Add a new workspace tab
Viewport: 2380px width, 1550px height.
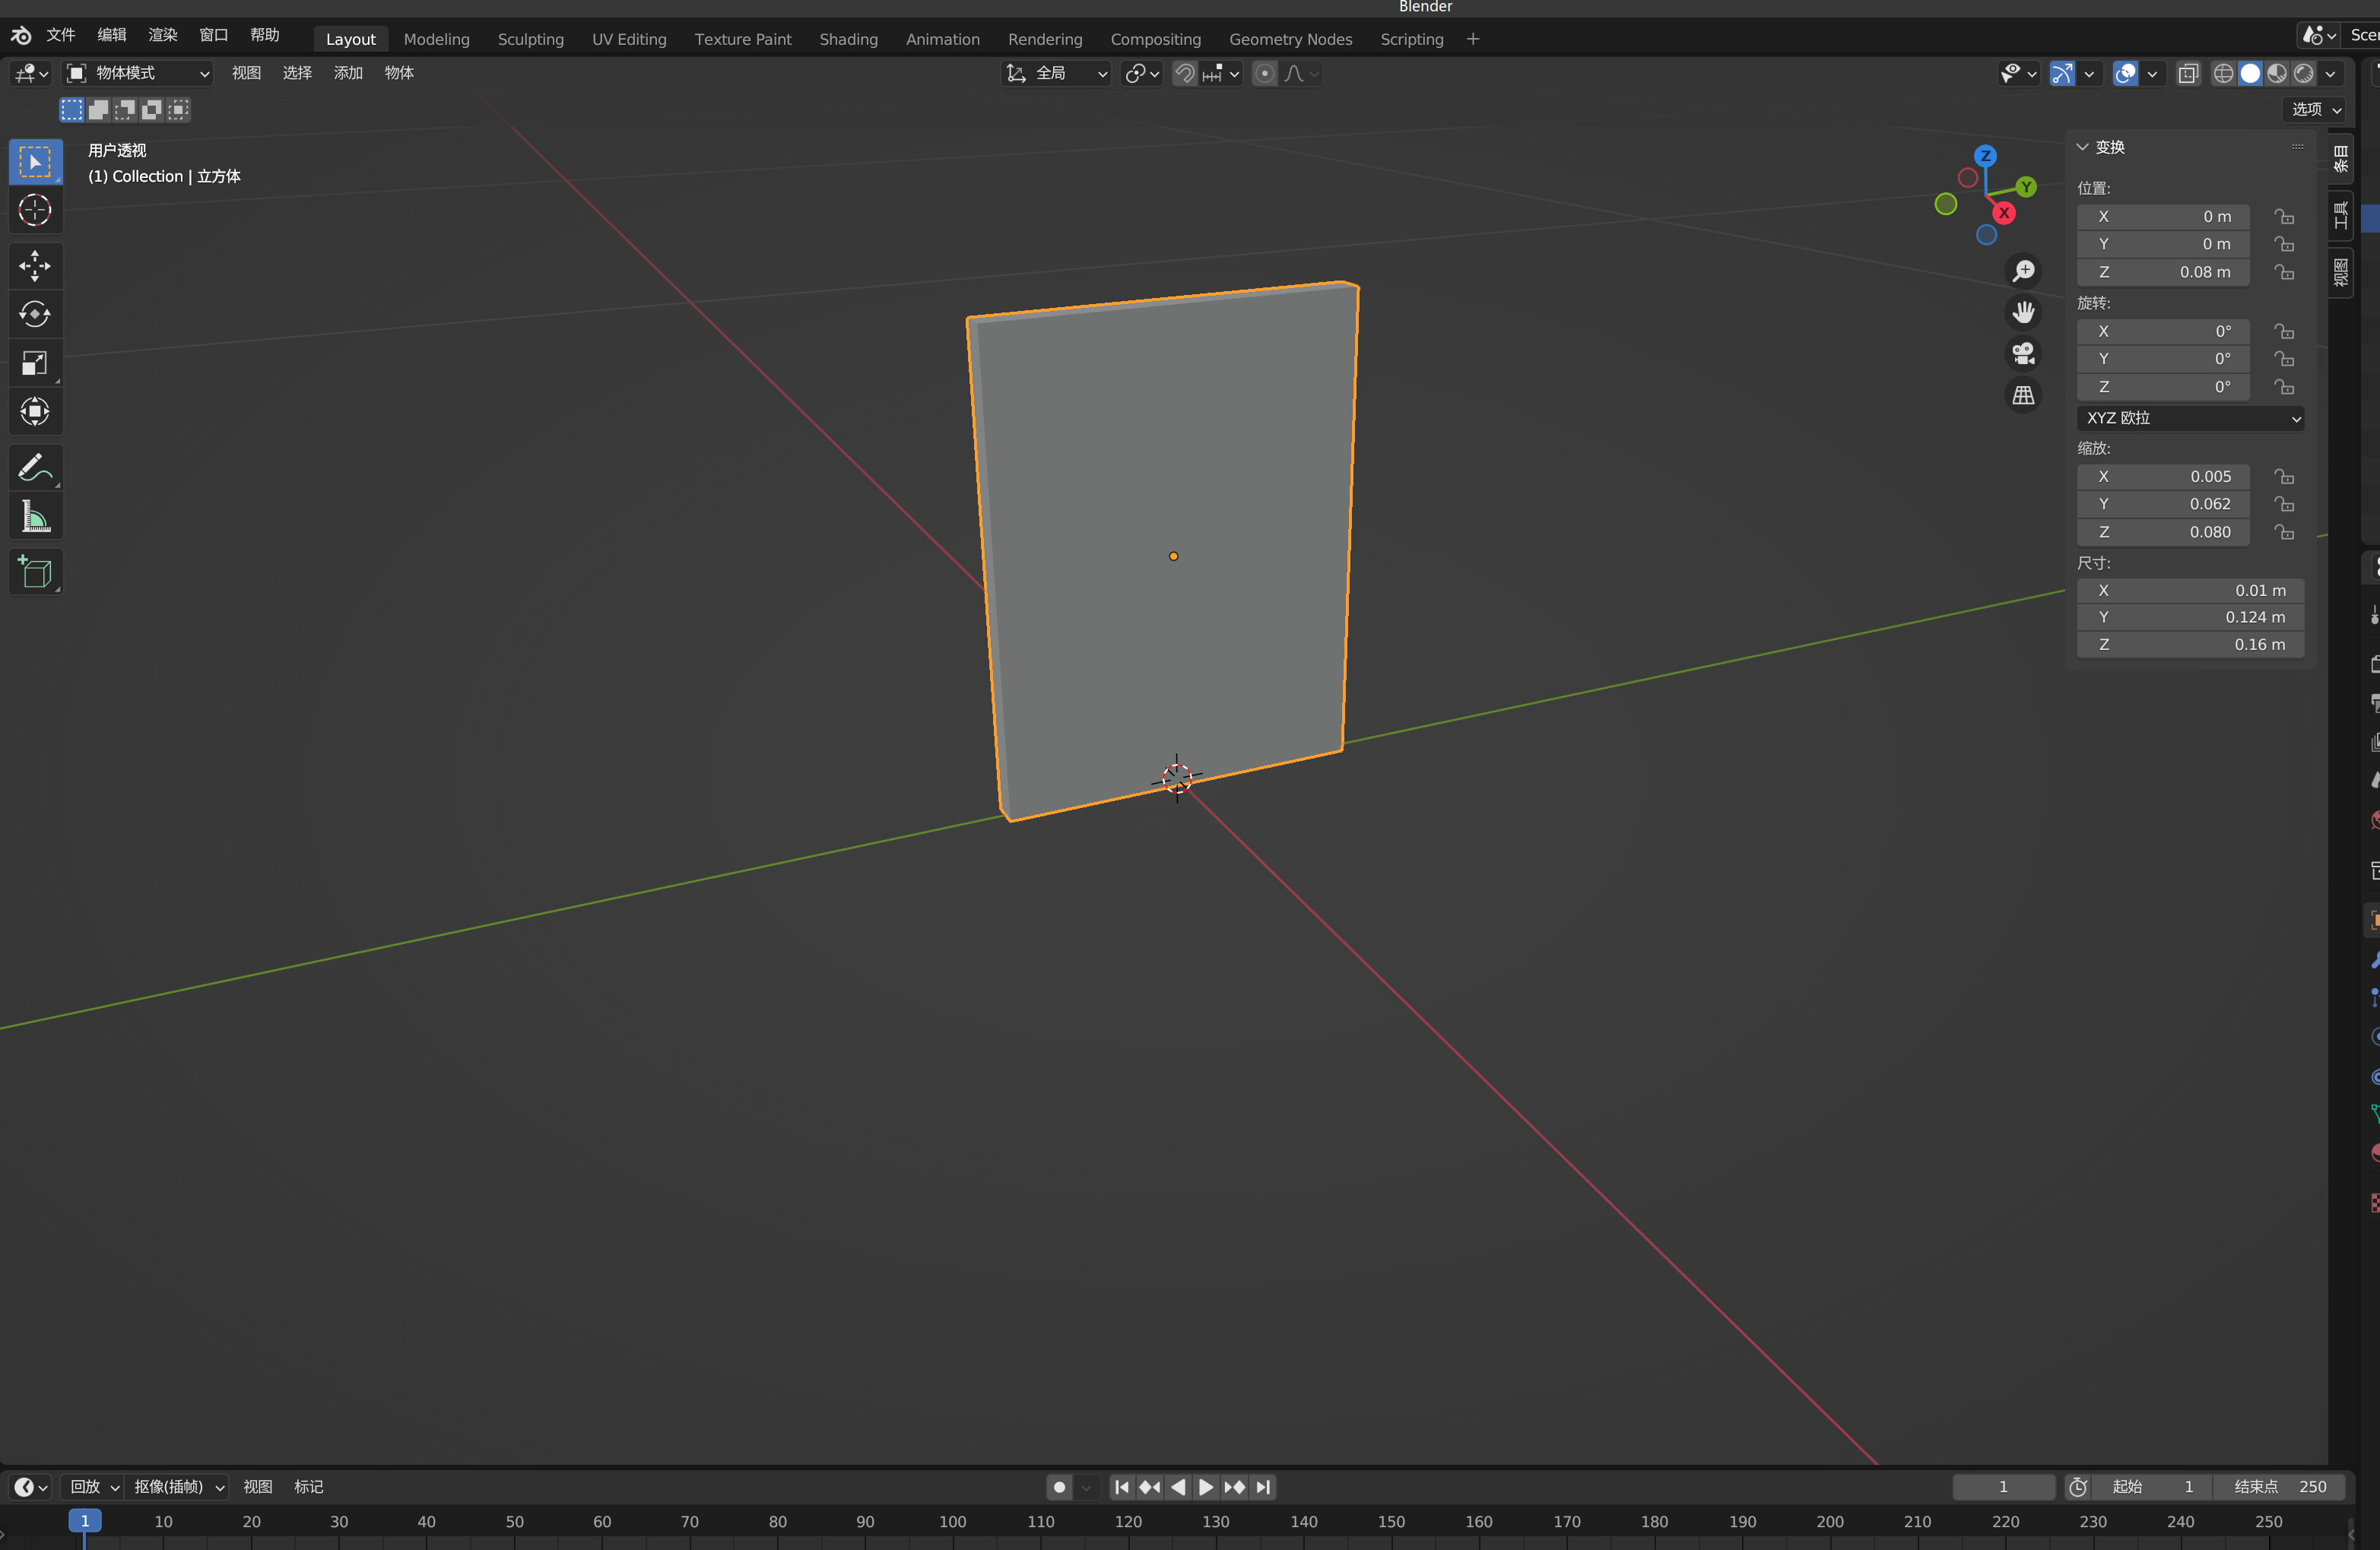tap(1472, 39)
